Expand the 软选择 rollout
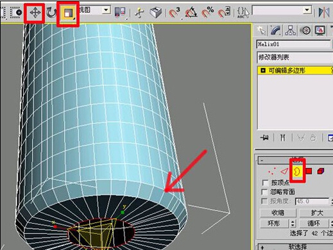Image resolution: width=333 pixels, height=250 pixels. tap(295, 247)
